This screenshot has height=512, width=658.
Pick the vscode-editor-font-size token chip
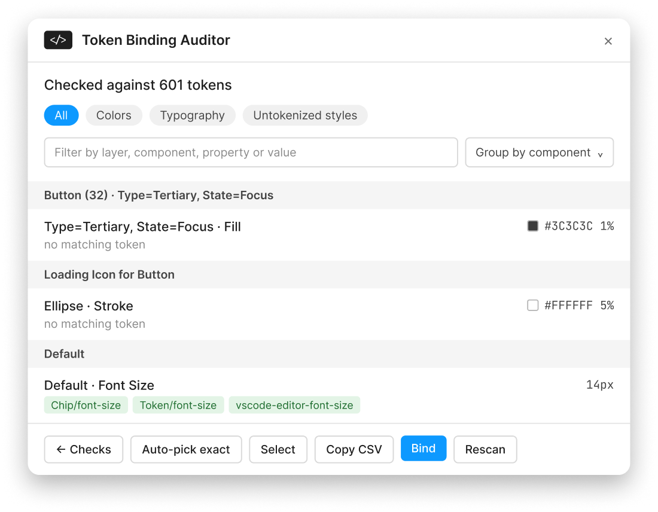pos(294,405)
